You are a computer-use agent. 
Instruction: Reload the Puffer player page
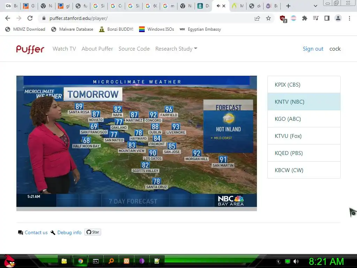point(30,18)
